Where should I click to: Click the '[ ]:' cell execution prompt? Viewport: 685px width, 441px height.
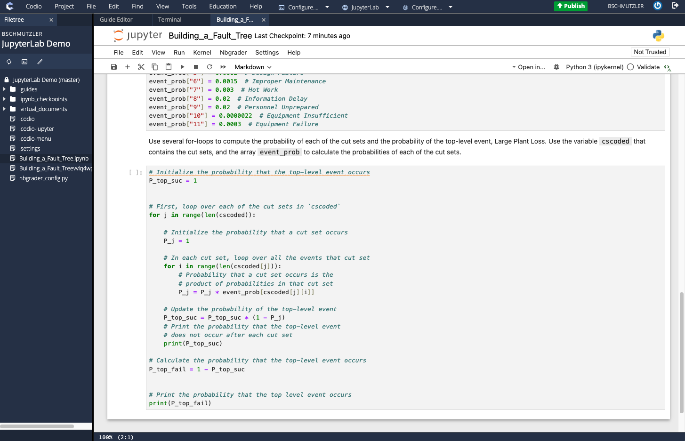(136, 172)
